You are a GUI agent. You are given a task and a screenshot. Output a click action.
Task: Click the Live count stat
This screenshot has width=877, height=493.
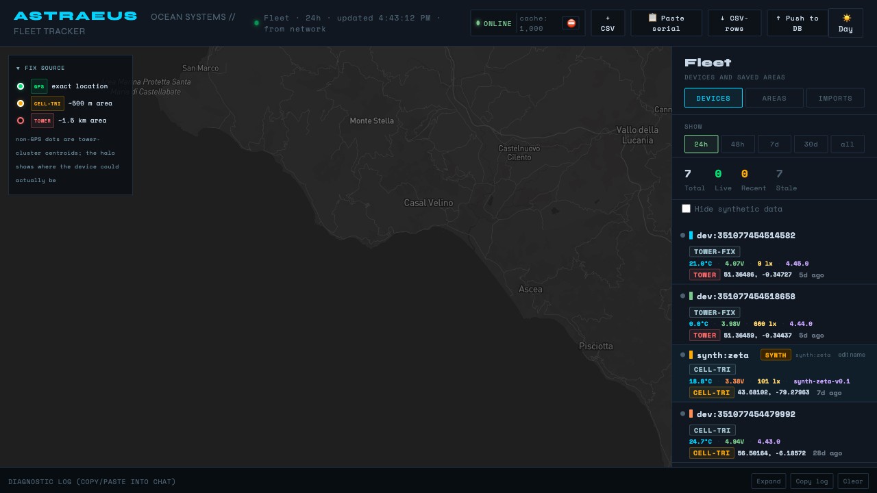(723, 180)
